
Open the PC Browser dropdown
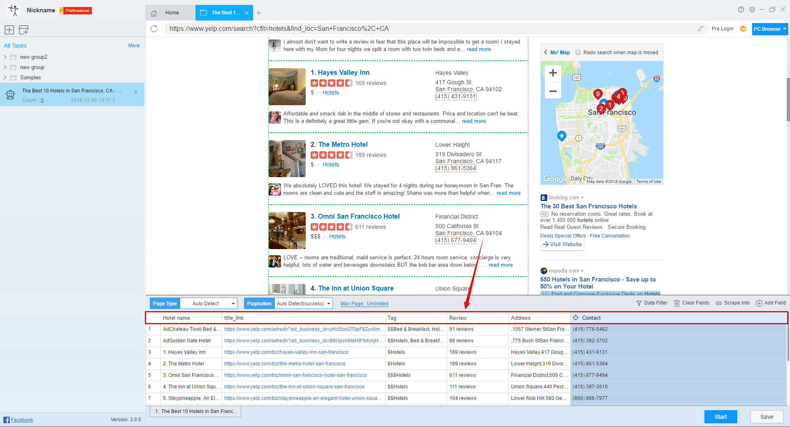pos(770,29)
